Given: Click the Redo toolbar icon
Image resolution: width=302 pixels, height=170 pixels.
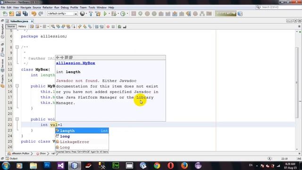Looking at the screenshot, I should pos(41,14).
